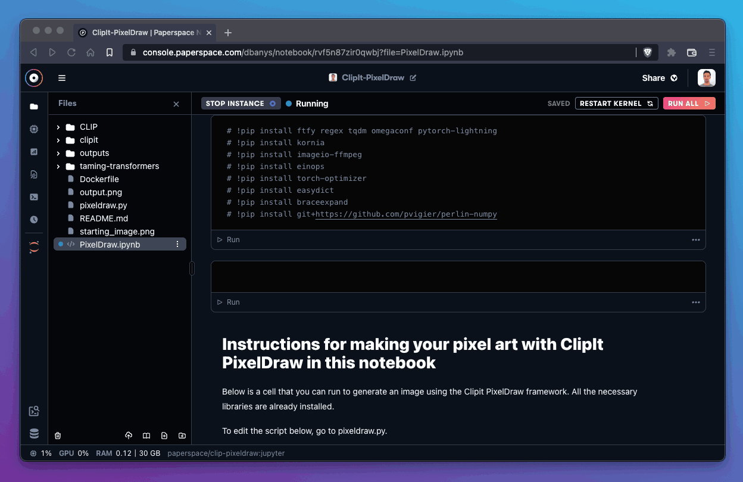Select PixelDraw.ipynb in file list
743x482 pixels.
[x=120, y=244]
